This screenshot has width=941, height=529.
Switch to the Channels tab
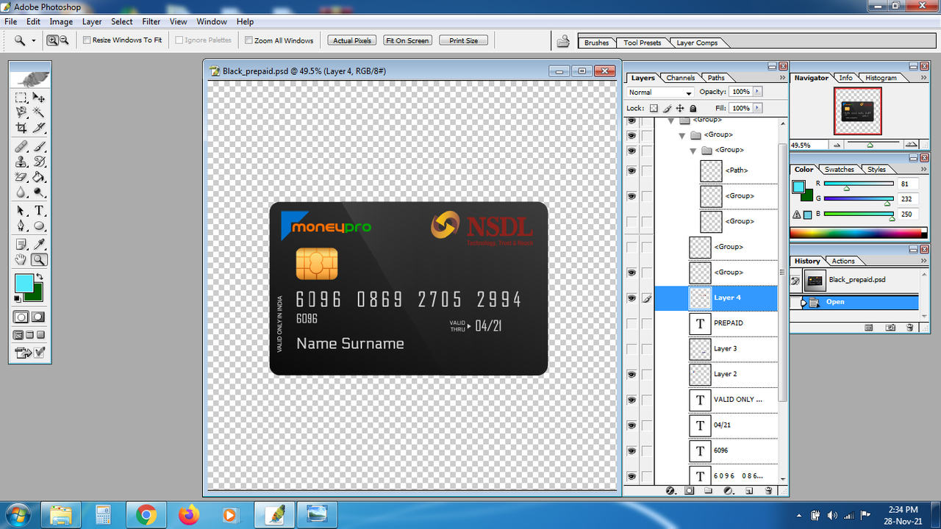[x=681, y=78]
